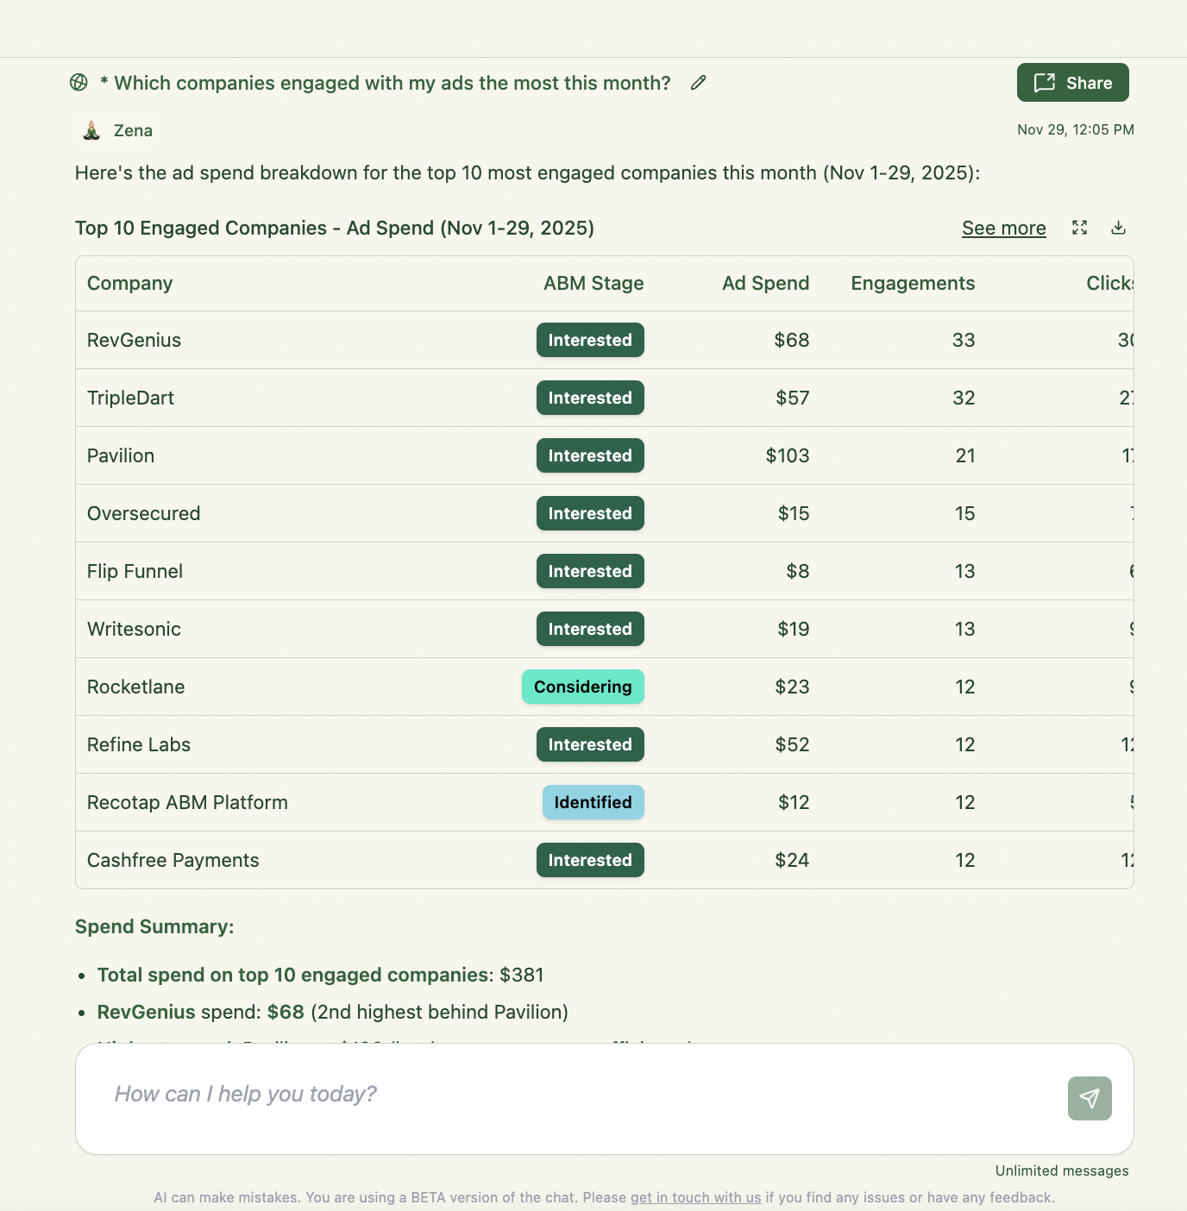Sort table by the Ad Spend column
The height and width of the screenshot is (1211, 1187).
coord(765,283)
